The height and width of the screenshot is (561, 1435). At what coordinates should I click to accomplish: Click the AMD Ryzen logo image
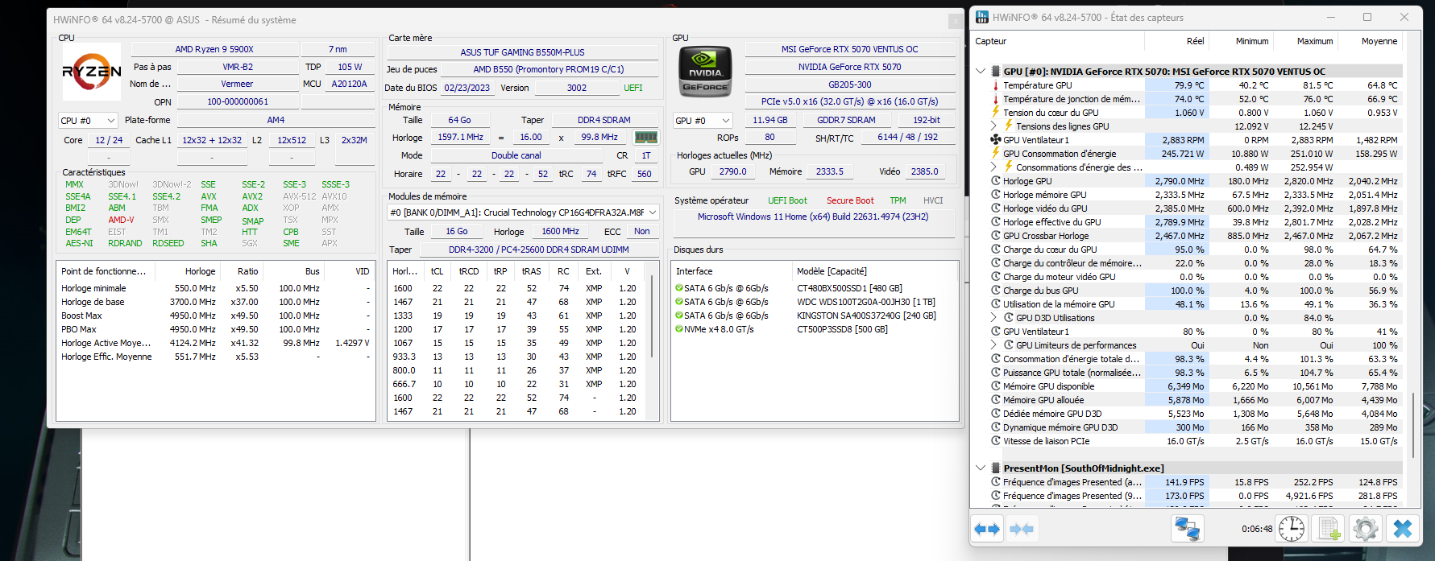point(92,72)
